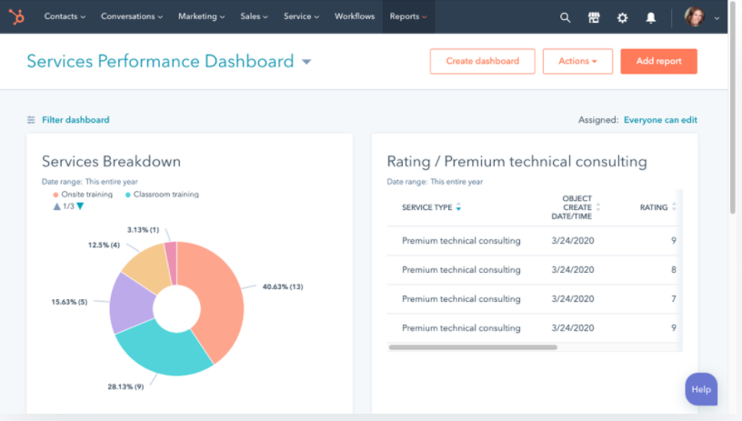Click the user avatar photo
This screenshot has width=742, height=421.
coord(694,17)
